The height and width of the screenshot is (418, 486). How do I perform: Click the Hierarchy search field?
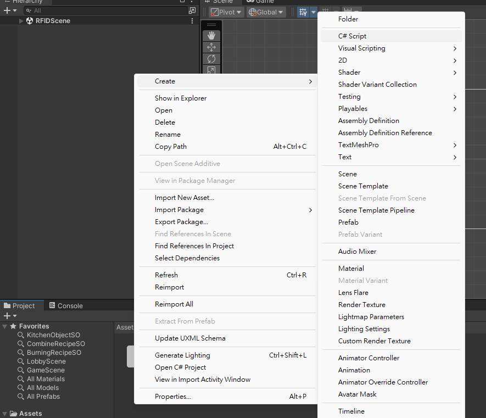click(105, 10)
